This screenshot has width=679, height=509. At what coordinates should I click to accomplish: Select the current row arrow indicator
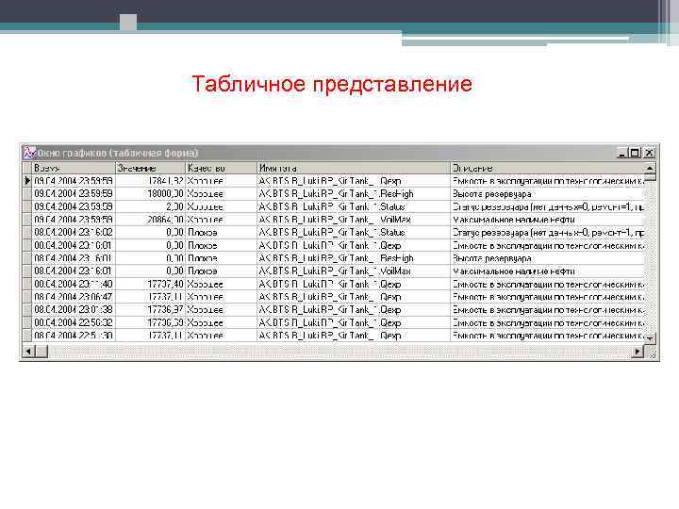pyautogui.click(x=27, y=180)
